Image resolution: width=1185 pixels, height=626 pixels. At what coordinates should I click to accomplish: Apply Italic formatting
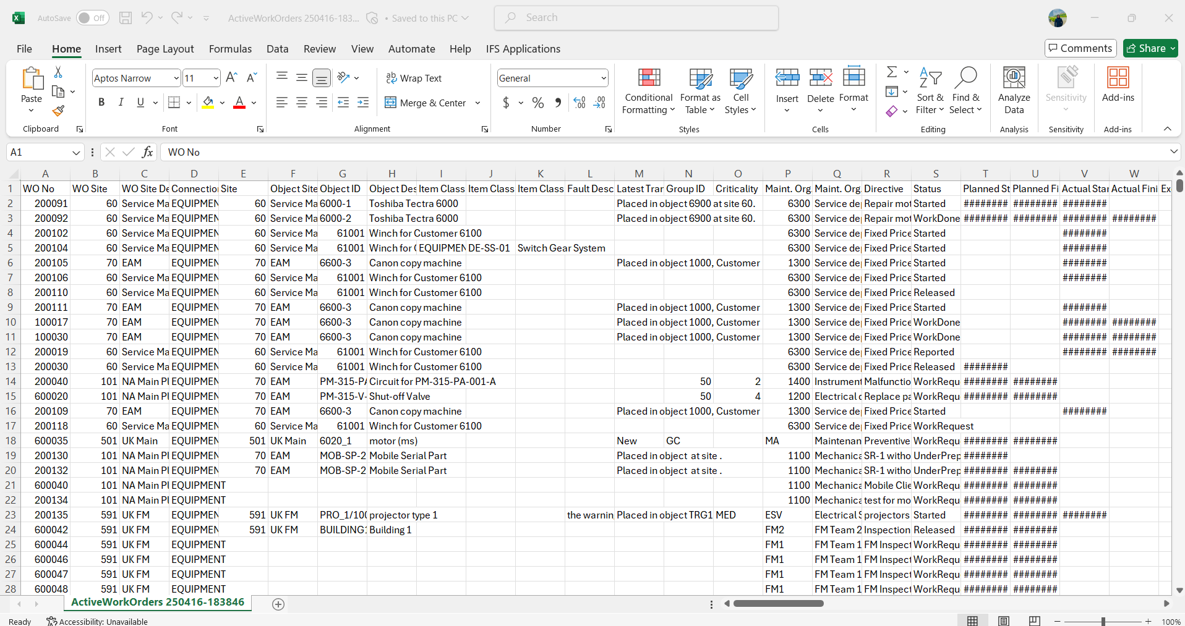coord(121,103)
